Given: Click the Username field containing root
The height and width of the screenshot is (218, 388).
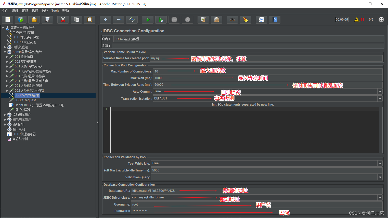Looking at the screenshot, I should tap(257, 205).
